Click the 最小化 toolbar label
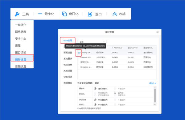Screen dimensions: 185x120 [x=49, y=14]
